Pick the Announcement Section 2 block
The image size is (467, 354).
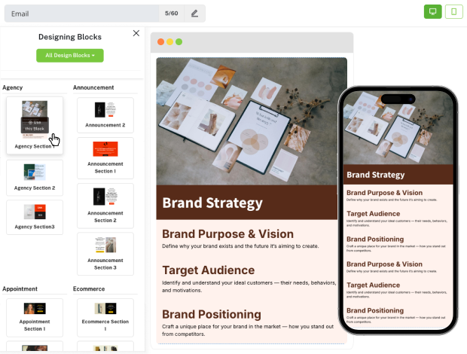[105, 205]
